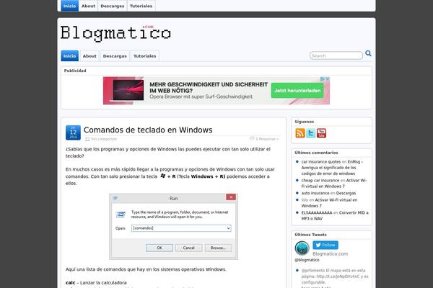
Task: Click the AdChoices icon on the banner ad
Action: click(323, 78)
